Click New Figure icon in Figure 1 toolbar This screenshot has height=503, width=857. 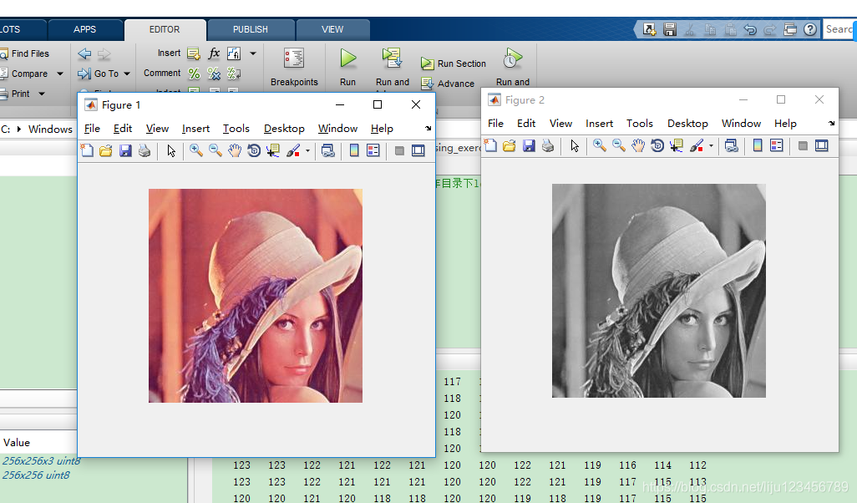pyautogui.click(x=87, y=150)
